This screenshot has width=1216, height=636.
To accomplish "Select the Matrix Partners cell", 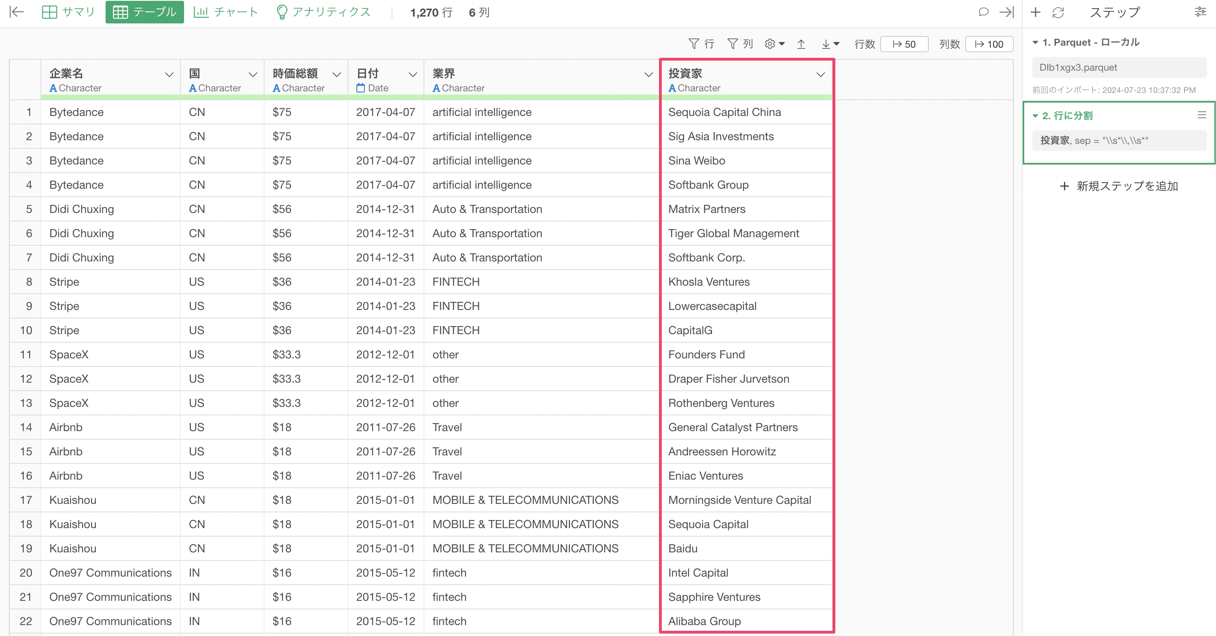I will click(746, 209).
